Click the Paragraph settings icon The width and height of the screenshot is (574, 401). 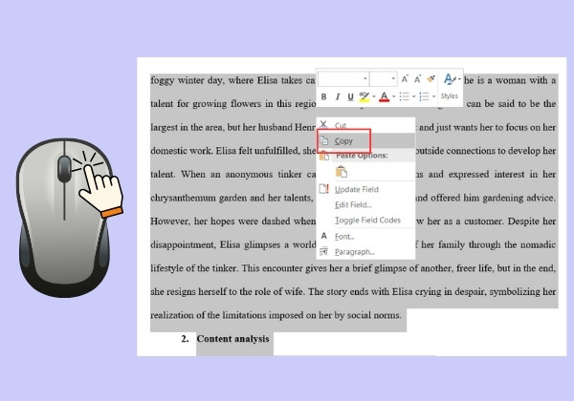point(323,251)
